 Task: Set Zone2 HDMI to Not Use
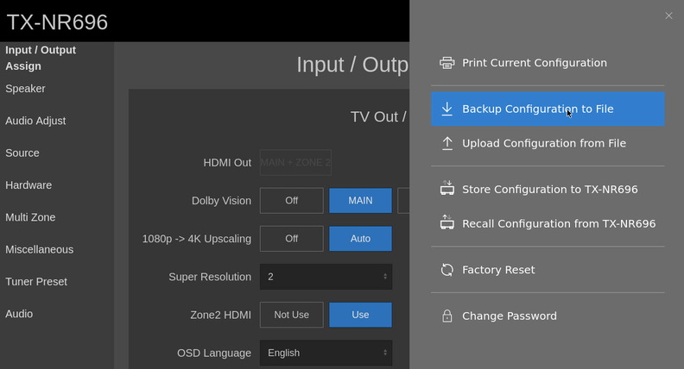(x=291, y=315)
